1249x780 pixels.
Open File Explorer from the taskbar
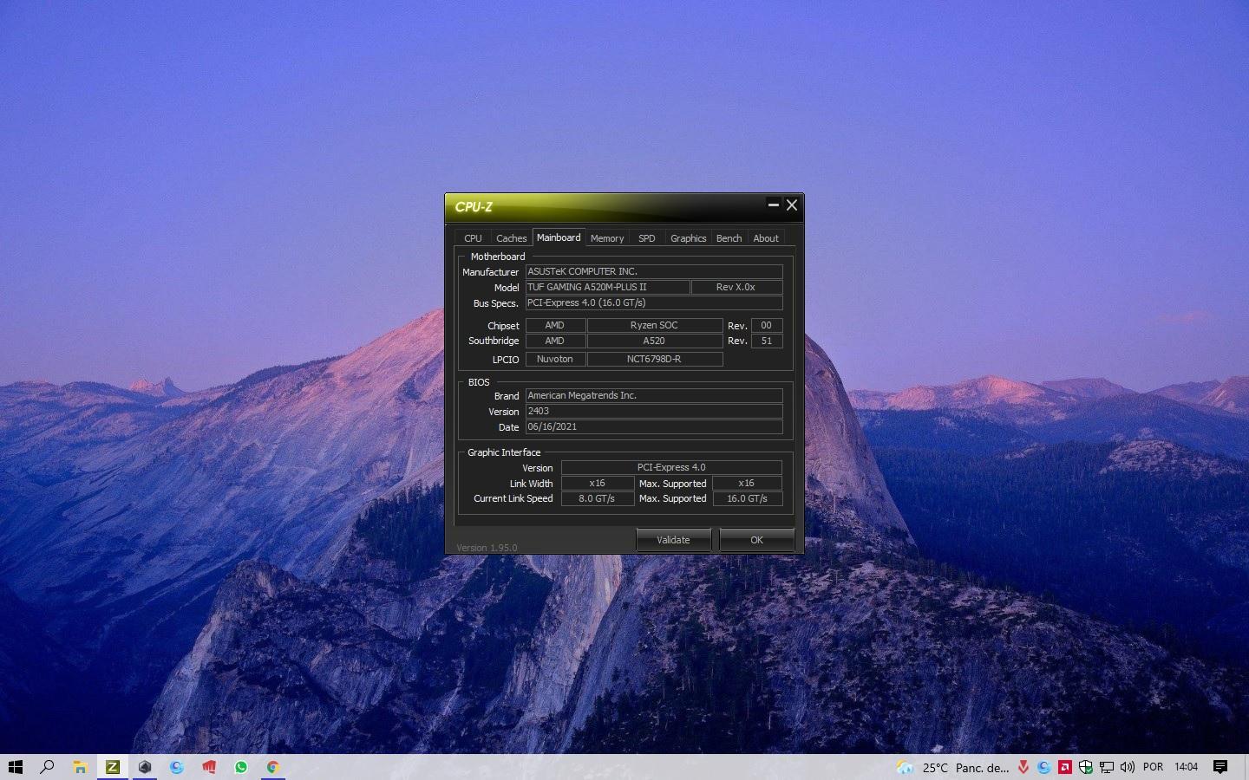pos(80,767)
